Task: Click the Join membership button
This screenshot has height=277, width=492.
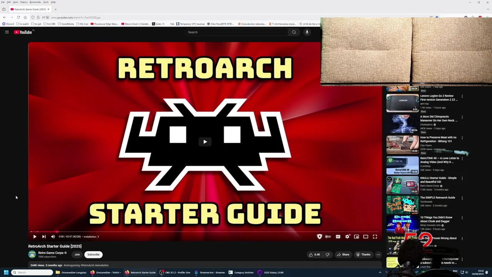Action: pyautogui.click(x=77, y=254)
